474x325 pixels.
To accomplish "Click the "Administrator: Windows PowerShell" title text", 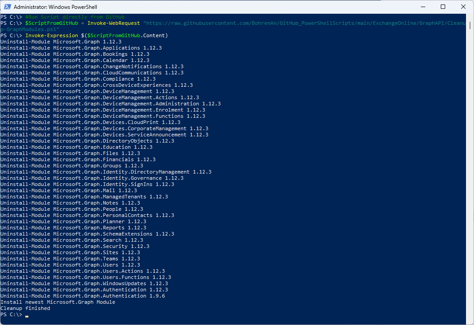I will click(x=55, y=7).
